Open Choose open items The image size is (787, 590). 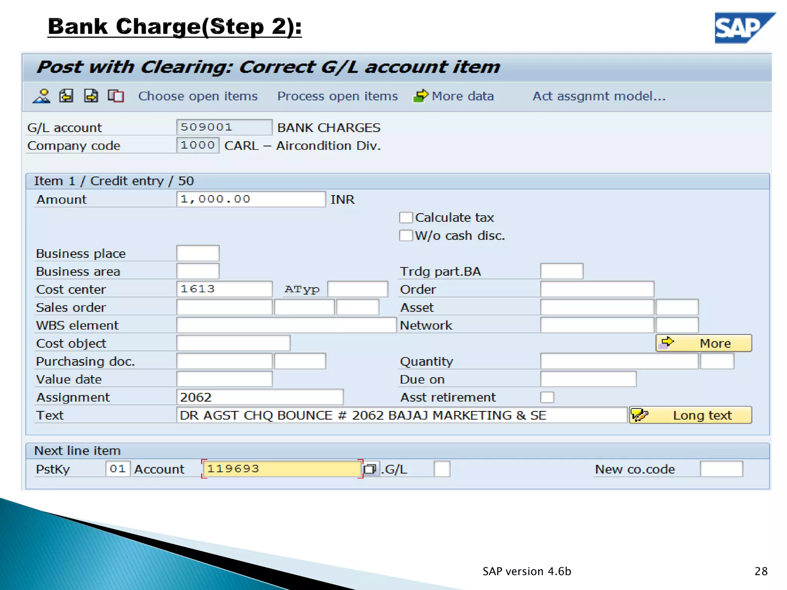coord(198,96)
